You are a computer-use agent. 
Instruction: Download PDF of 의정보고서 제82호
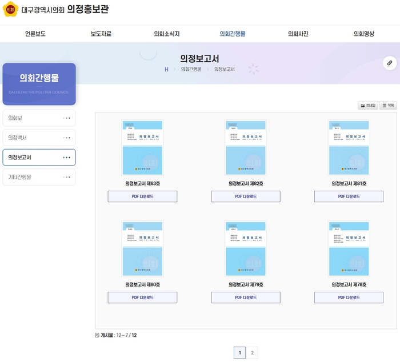[246, 196]
